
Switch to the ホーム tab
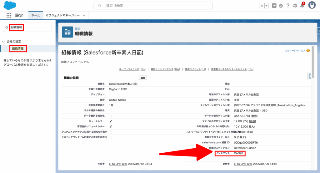(36, 15)
